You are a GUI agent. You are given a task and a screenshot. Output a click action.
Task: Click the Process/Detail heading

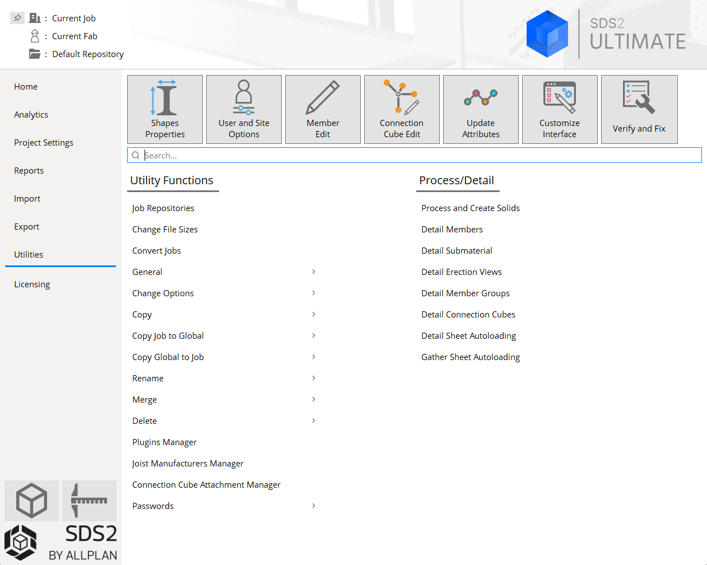click(x=457, y=180)
